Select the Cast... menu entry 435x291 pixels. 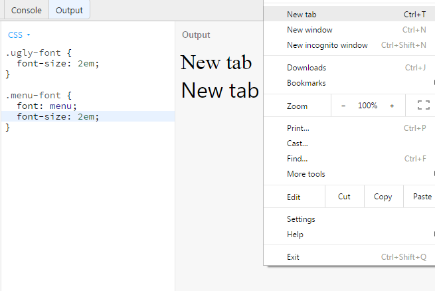click(349, 144)
